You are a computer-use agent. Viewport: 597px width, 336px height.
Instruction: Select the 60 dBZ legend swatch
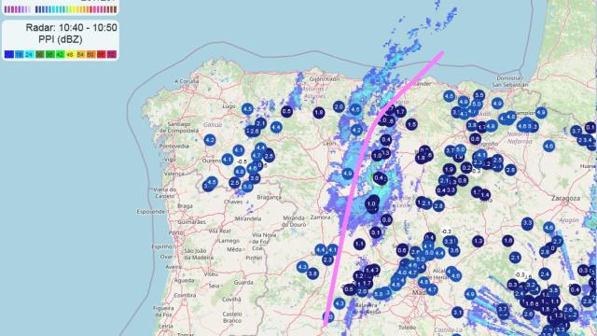point(90,55)
